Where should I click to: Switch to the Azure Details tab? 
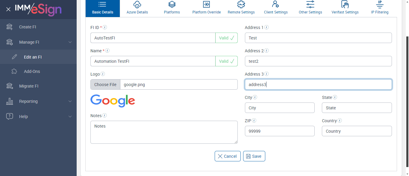pos(137,8)
